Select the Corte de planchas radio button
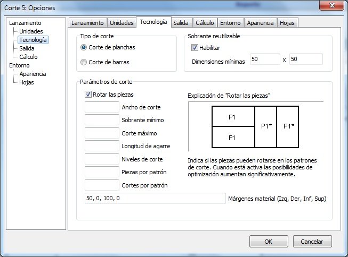The height and width of the screenshot is (257, 348). 83,47
